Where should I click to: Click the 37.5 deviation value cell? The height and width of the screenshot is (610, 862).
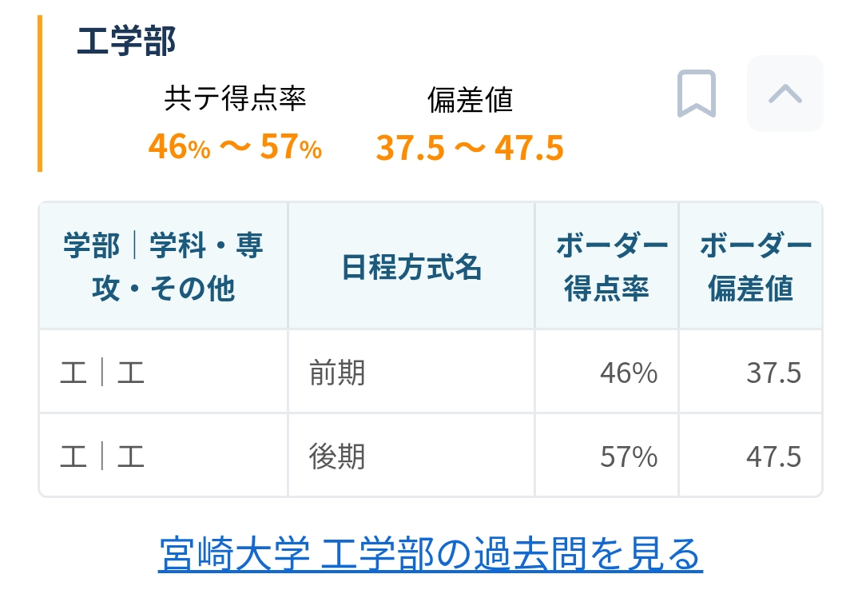[751, 372]
